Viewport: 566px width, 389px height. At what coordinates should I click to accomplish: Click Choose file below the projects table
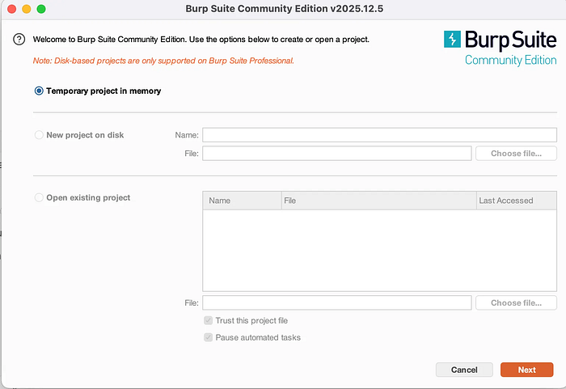516,302
